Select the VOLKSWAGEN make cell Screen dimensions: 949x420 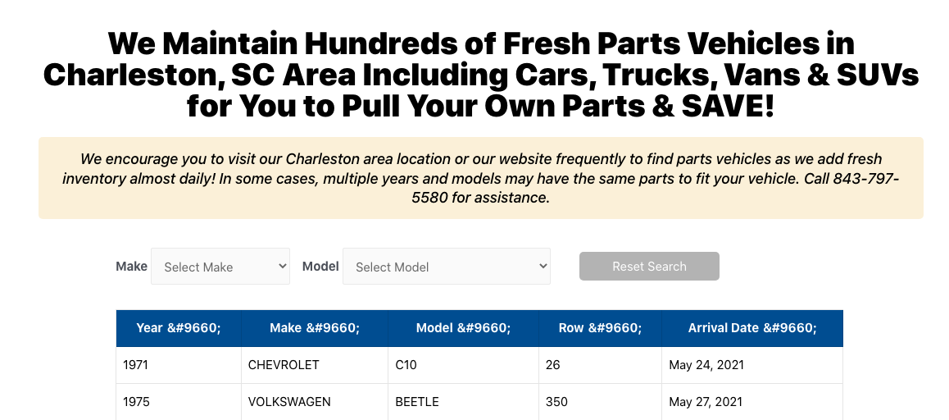tap(315, 402)
